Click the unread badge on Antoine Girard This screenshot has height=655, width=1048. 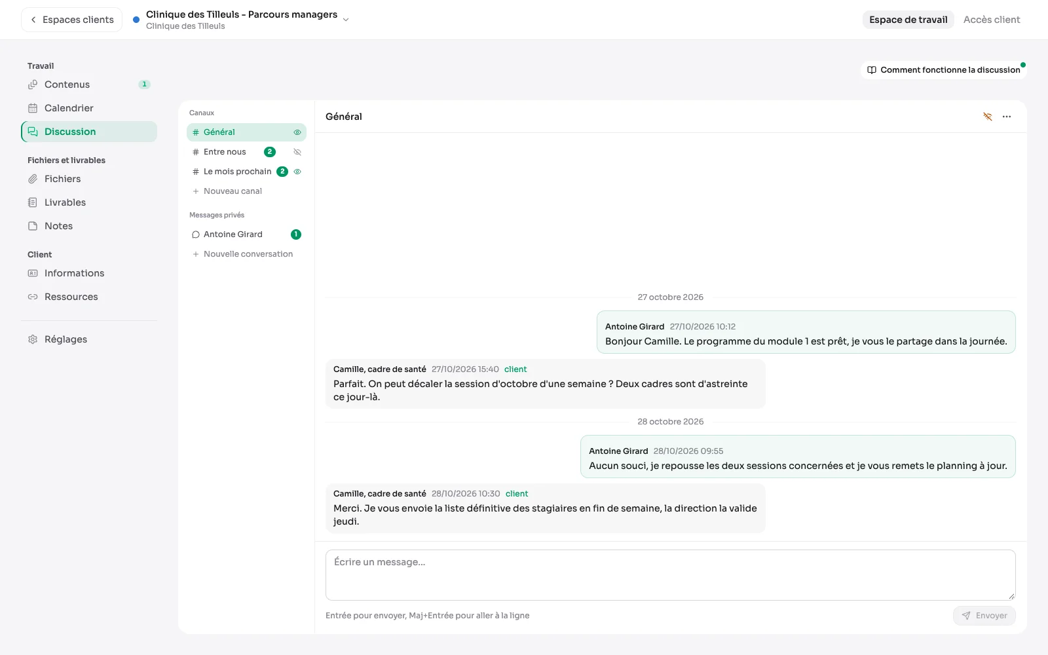coord(296,234)
